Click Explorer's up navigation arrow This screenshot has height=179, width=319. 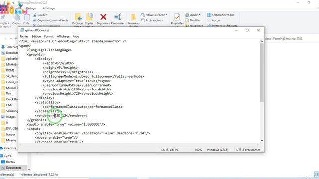coord(16,39)
